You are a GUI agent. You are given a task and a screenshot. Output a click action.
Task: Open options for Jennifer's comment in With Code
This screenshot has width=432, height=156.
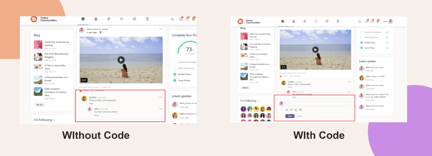point(349,82)
